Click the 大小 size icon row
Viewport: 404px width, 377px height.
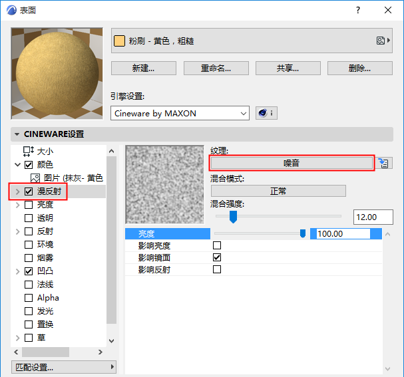click(x=38, y=152)
